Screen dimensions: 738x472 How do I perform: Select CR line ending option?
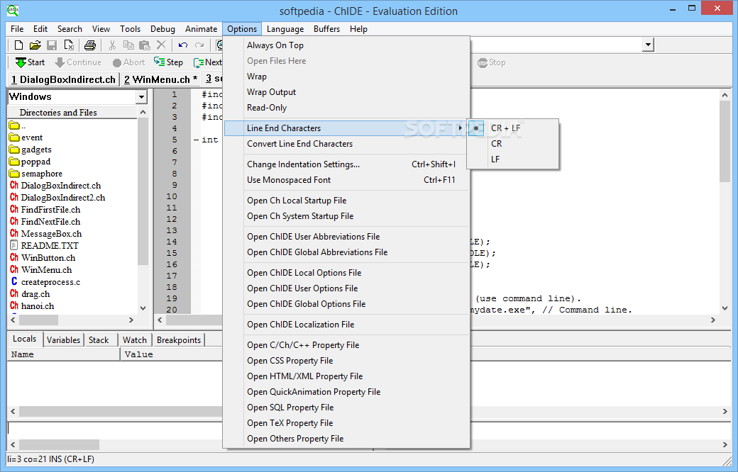[x=512, y=143]
